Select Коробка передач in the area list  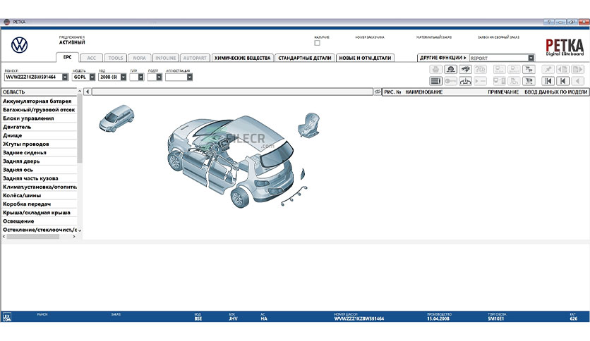pos(27,204)
